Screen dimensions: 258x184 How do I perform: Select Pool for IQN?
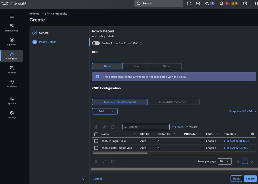tap(137, 66)
